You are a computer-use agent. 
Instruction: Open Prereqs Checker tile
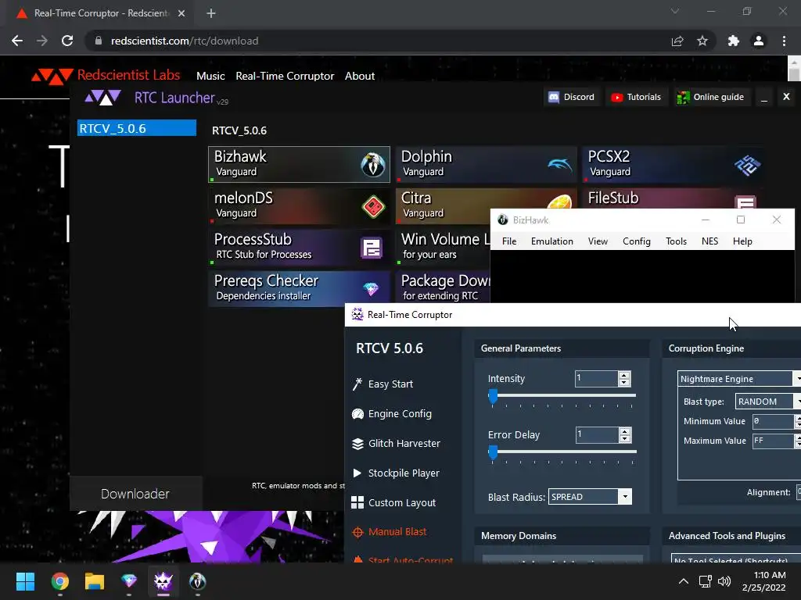point(299,288)
